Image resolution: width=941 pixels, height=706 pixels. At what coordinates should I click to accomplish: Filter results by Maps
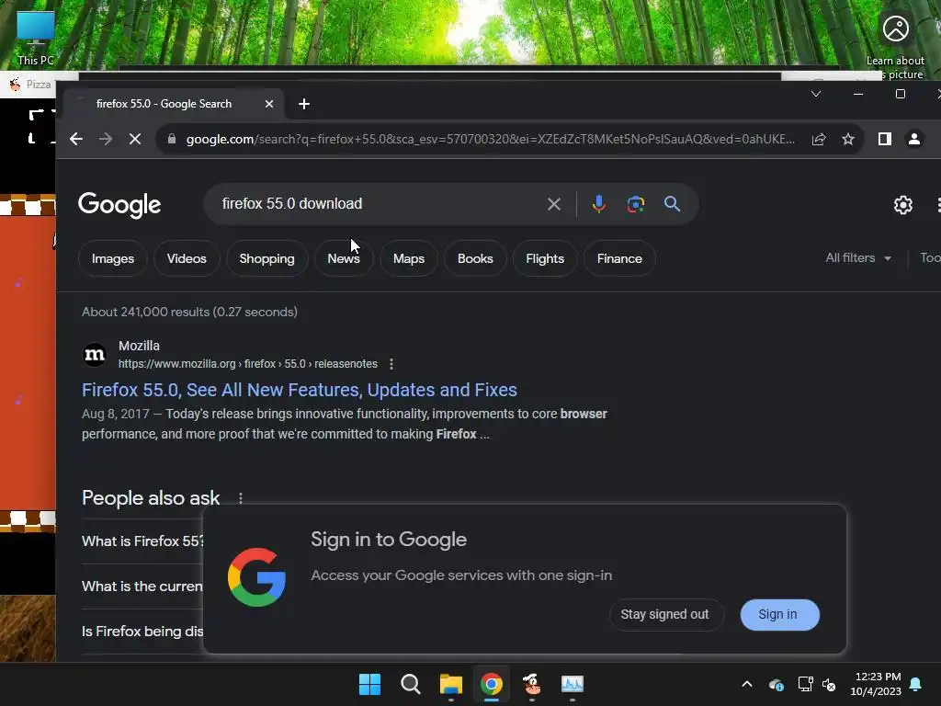(x=409, y=258)
